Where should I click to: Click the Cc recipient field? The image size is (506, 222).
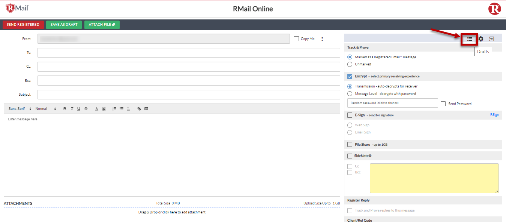[189, 67]
